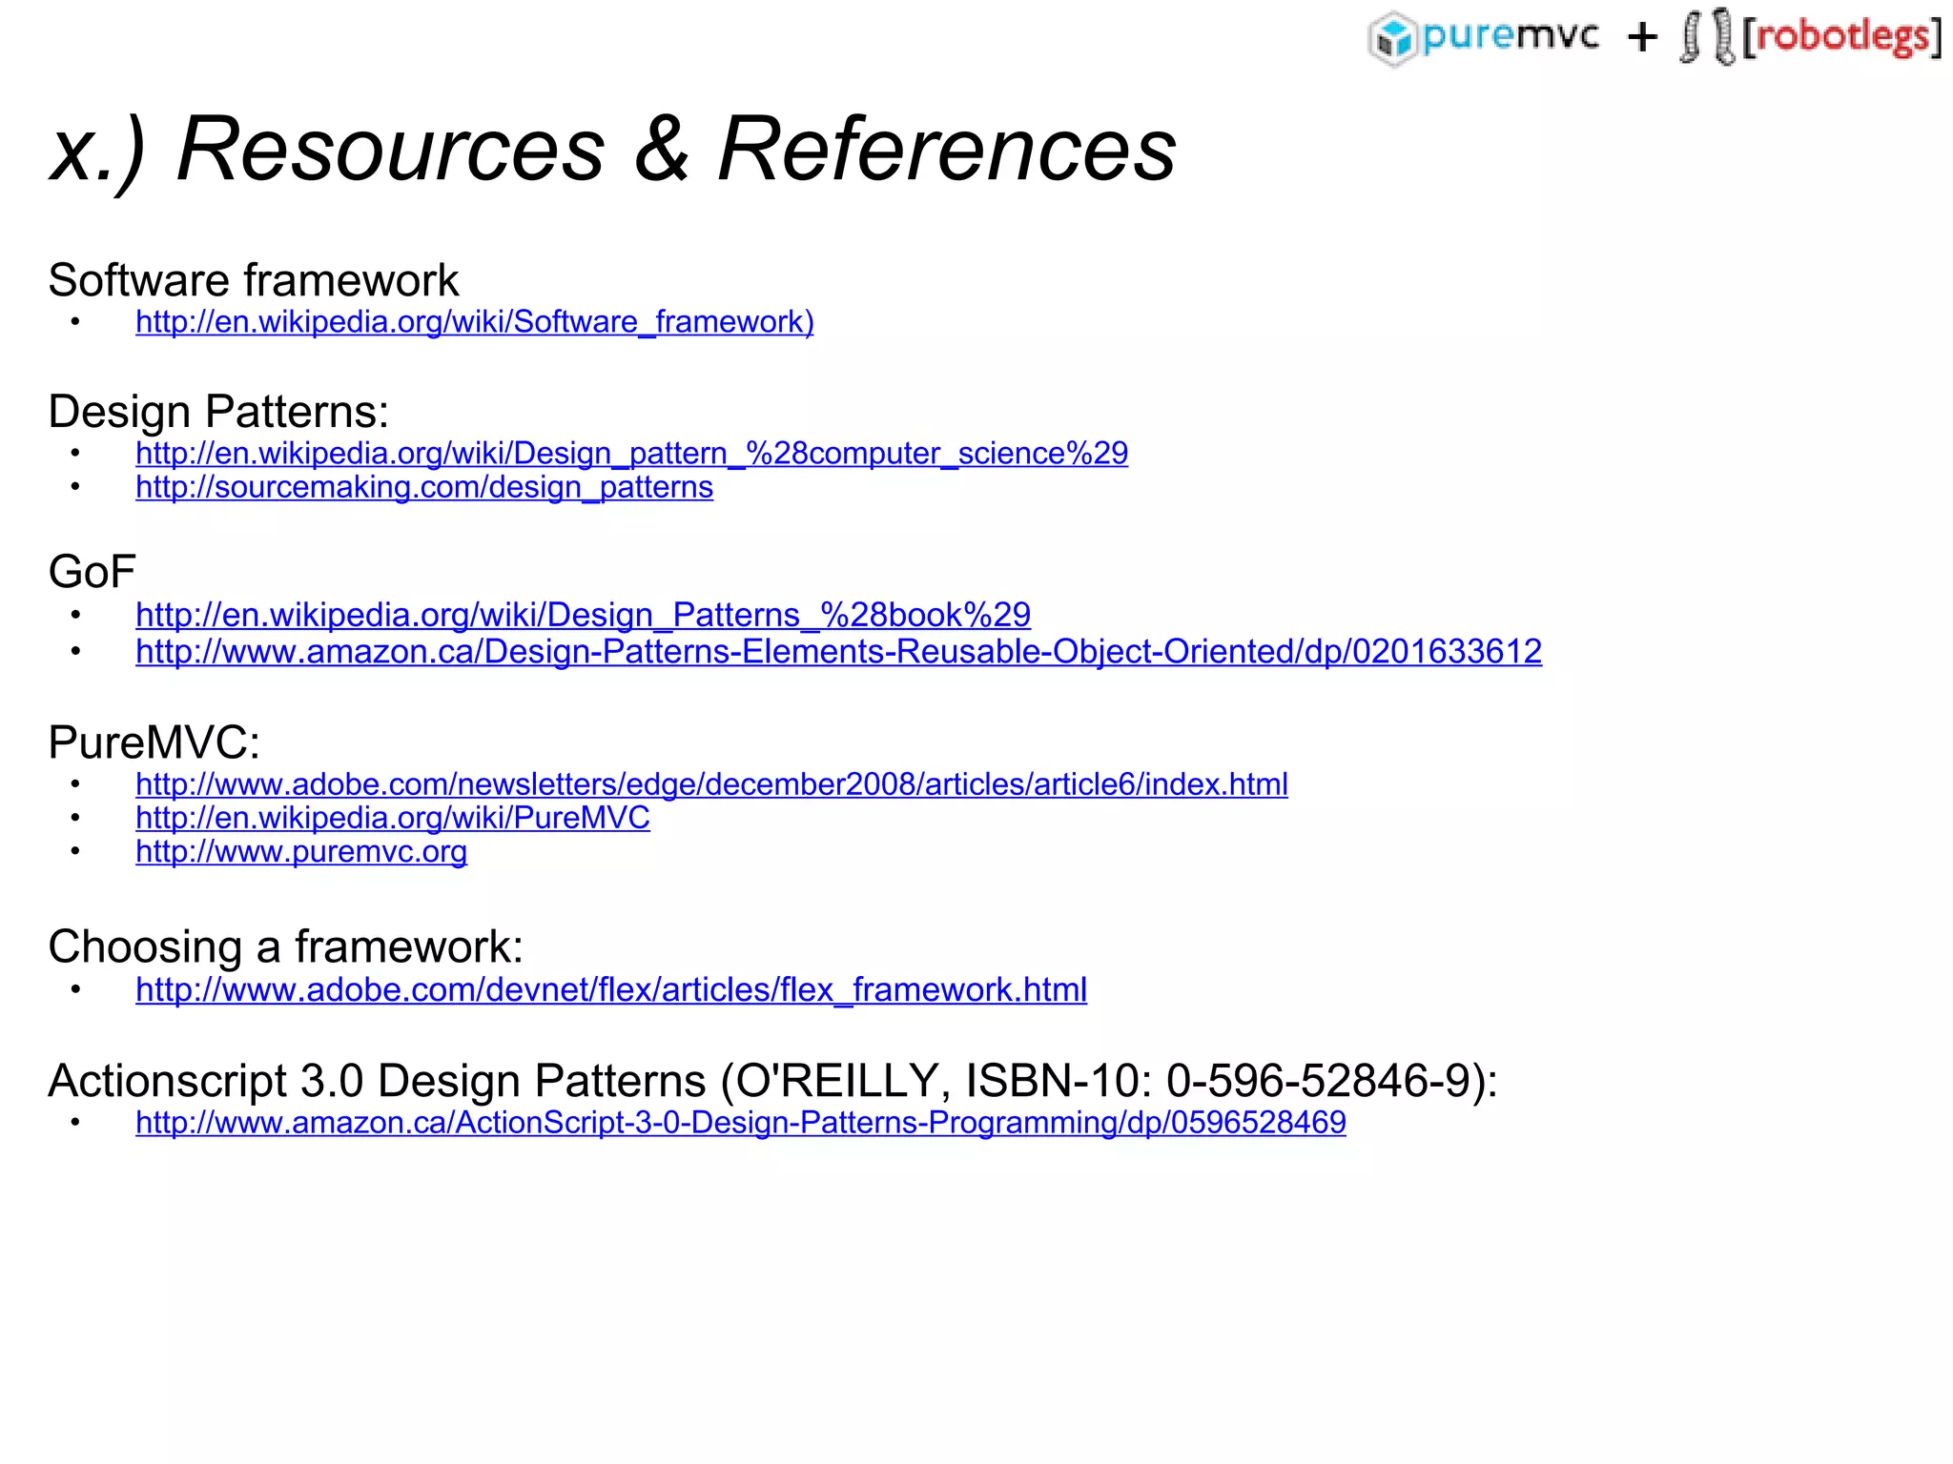Open the Wikipedia PureMVC link
This screenshot has height=1464, width=1953.
pyautogui.click(x=393, y=818)
